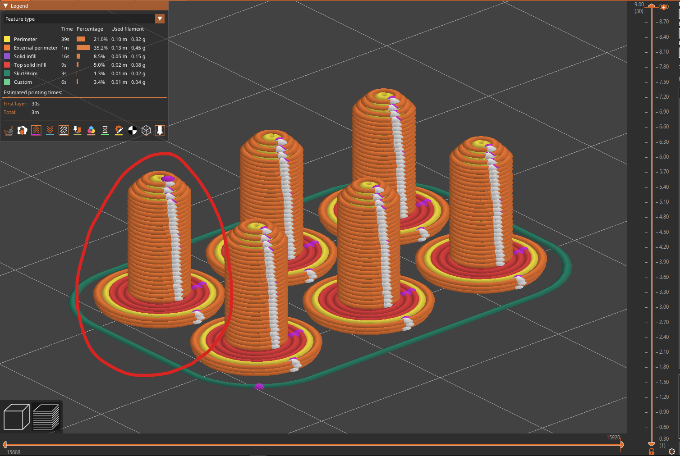The height and width of the screenshot is (456, 680).
Task: Select the sliced layers preview icon
Action: (x=46, y=417)
